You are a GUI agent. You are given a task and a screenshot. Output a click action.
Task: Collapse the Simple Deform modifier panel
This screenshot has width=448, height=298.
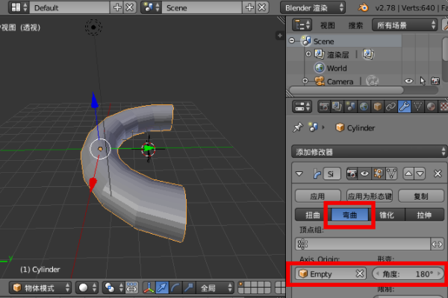coord(299,174)
